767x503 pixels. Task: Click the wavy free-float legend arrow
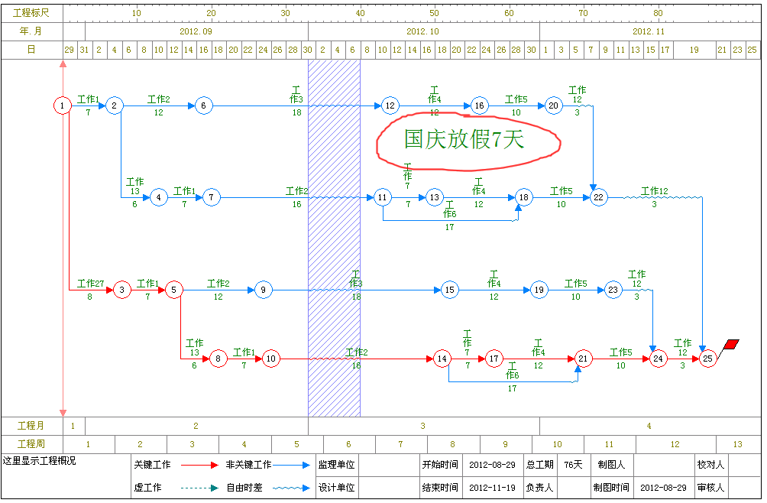pos(292,488)
